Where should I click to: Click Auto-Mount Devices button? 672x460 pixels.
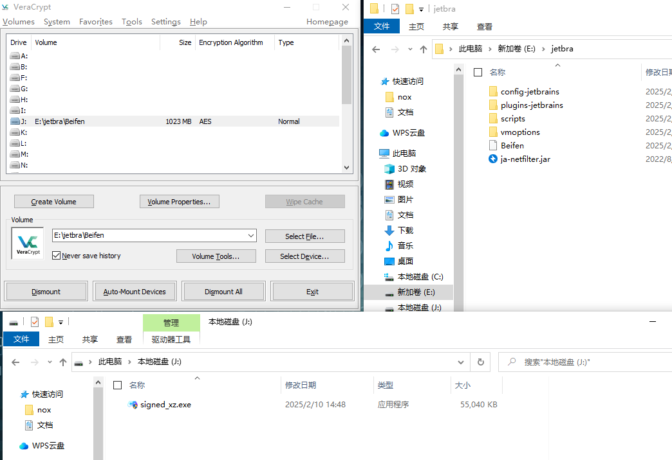[x=135, y=292]
